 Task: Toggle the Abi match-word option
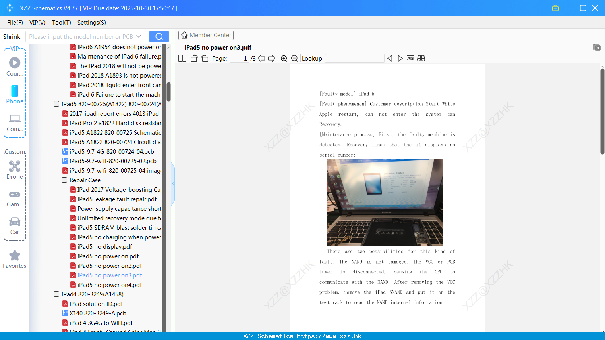411,59
